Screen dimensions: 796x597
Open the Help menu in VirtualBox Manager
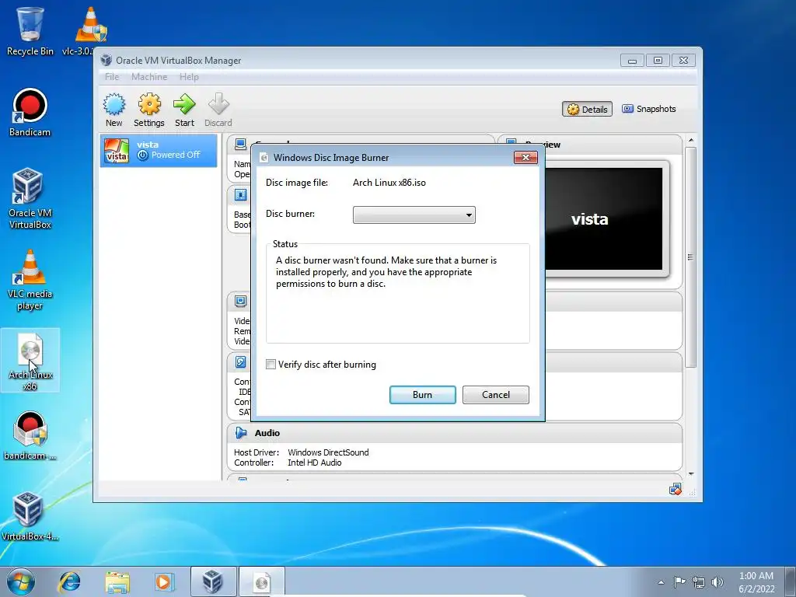point(189,77)
